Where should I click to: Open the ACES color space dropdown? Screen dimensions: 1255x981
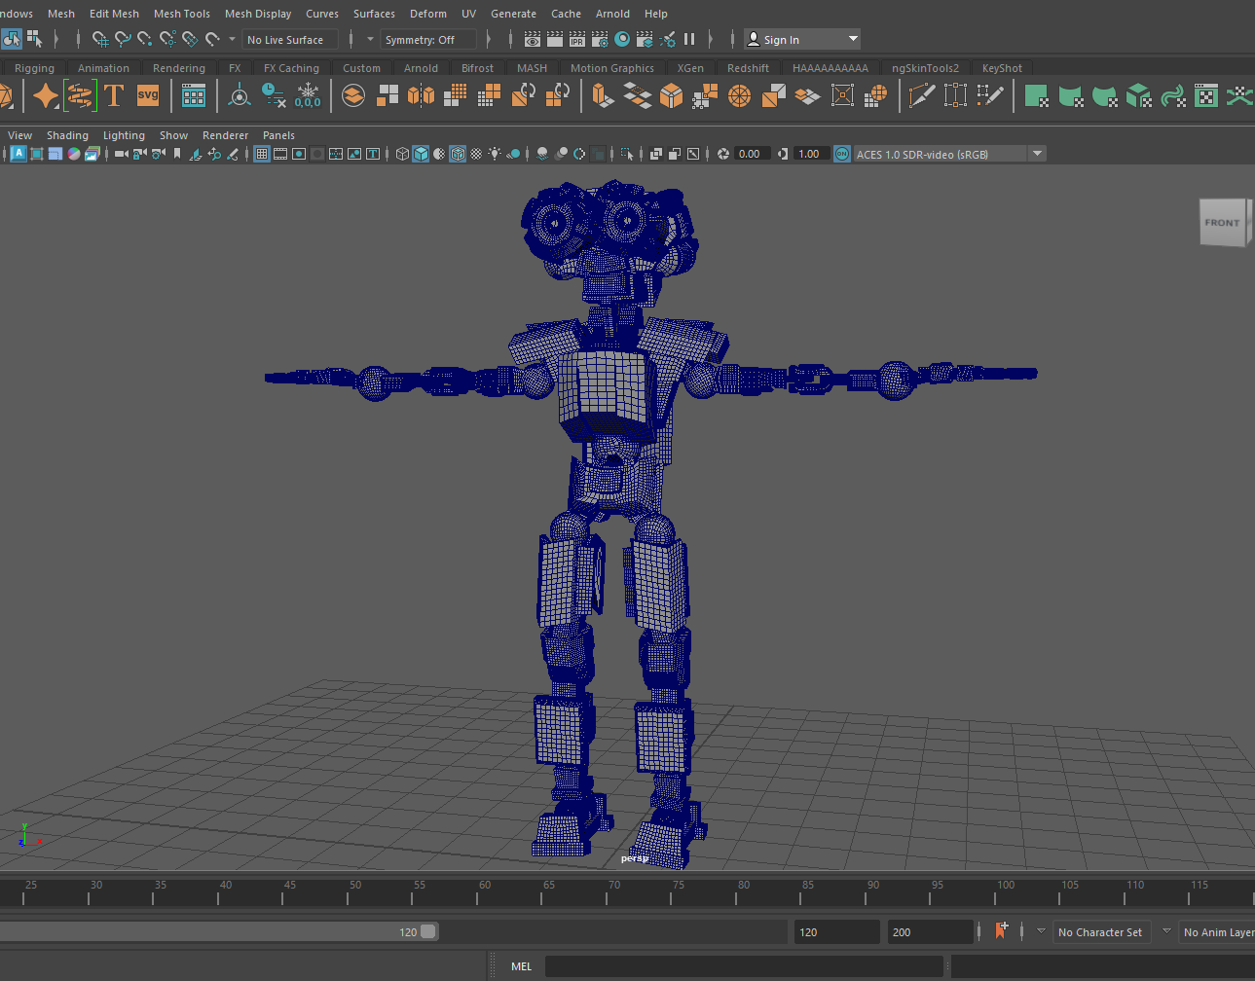tap(1037, 154)
